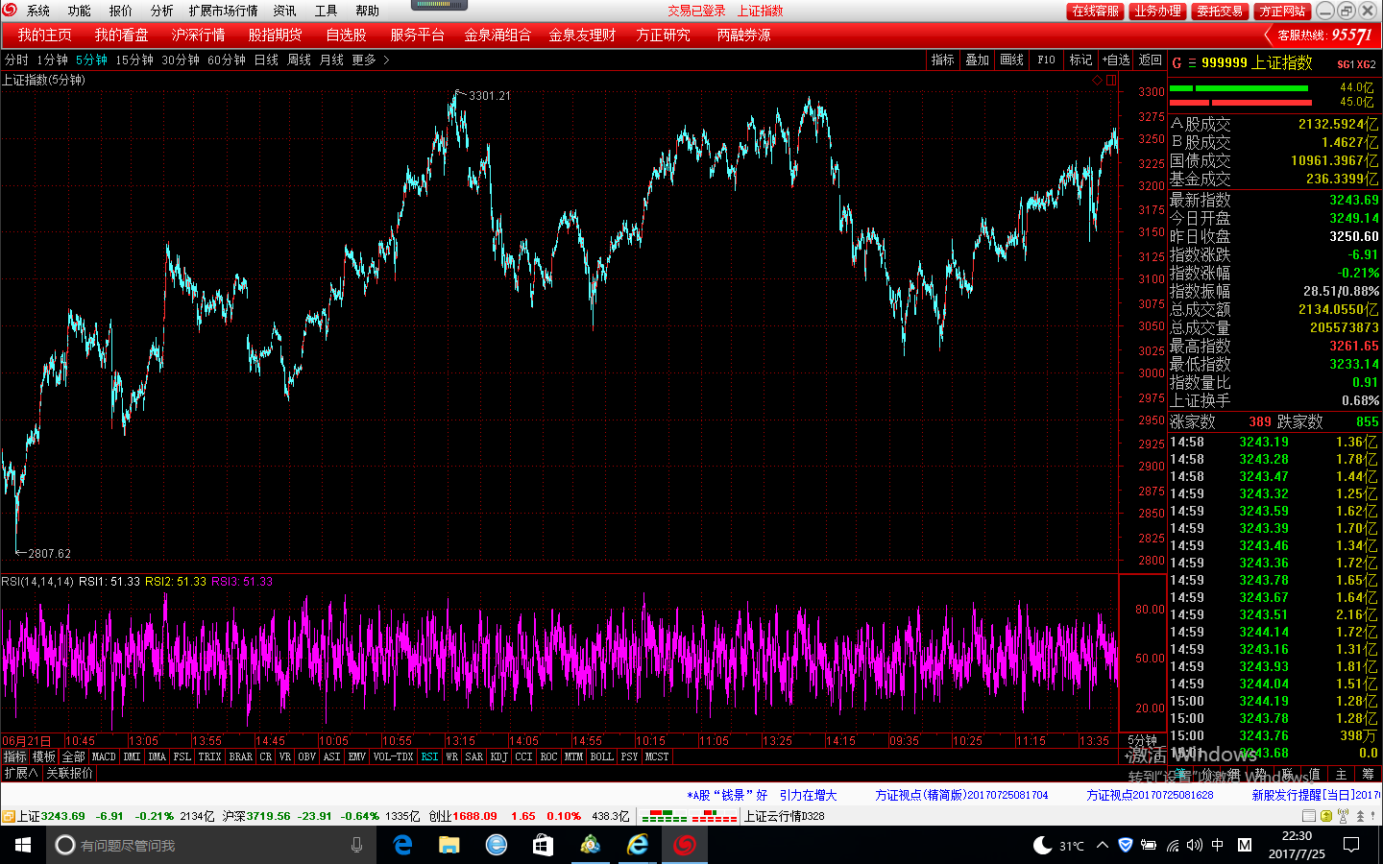Switch to the red swirl trading app on the taskbar
Viewport: 1383px width, 864px height.
pos(685,845)
